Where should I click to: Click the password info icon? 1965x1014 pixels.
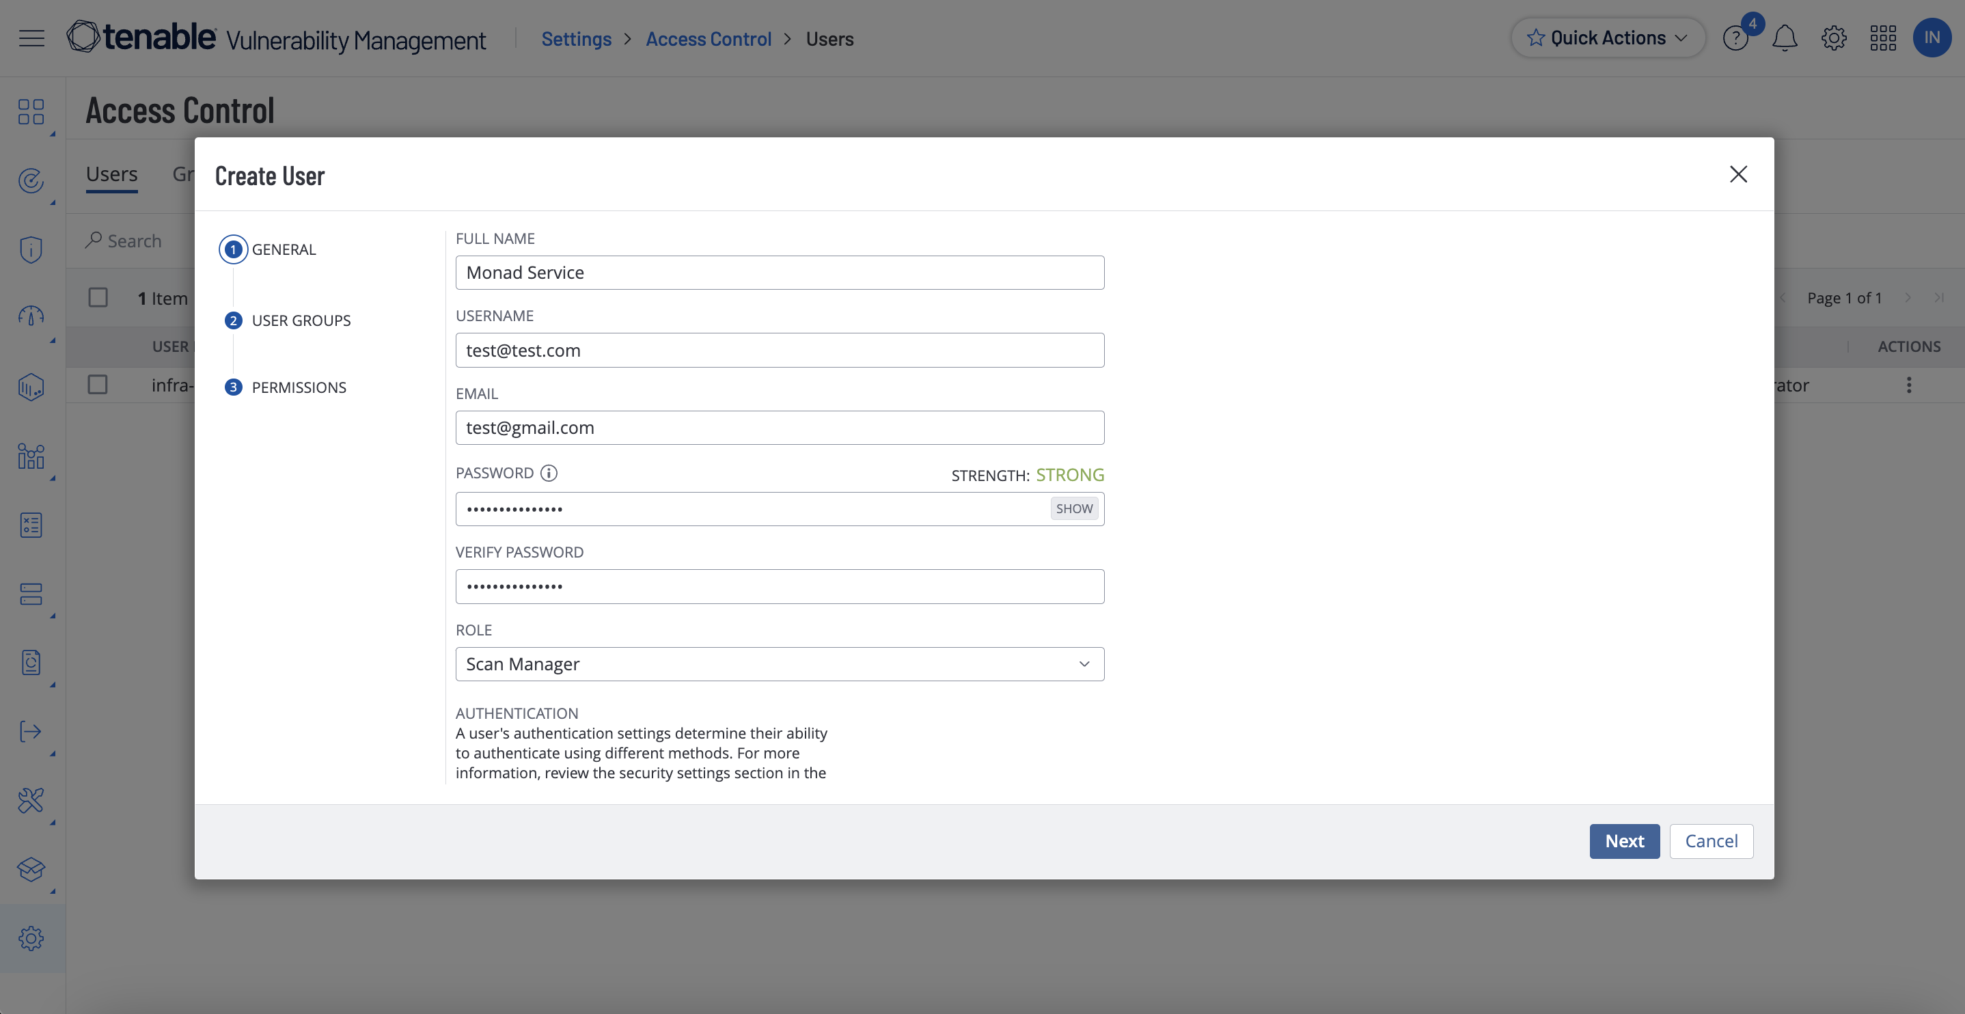pyautogui.click(x=549, y=473)
